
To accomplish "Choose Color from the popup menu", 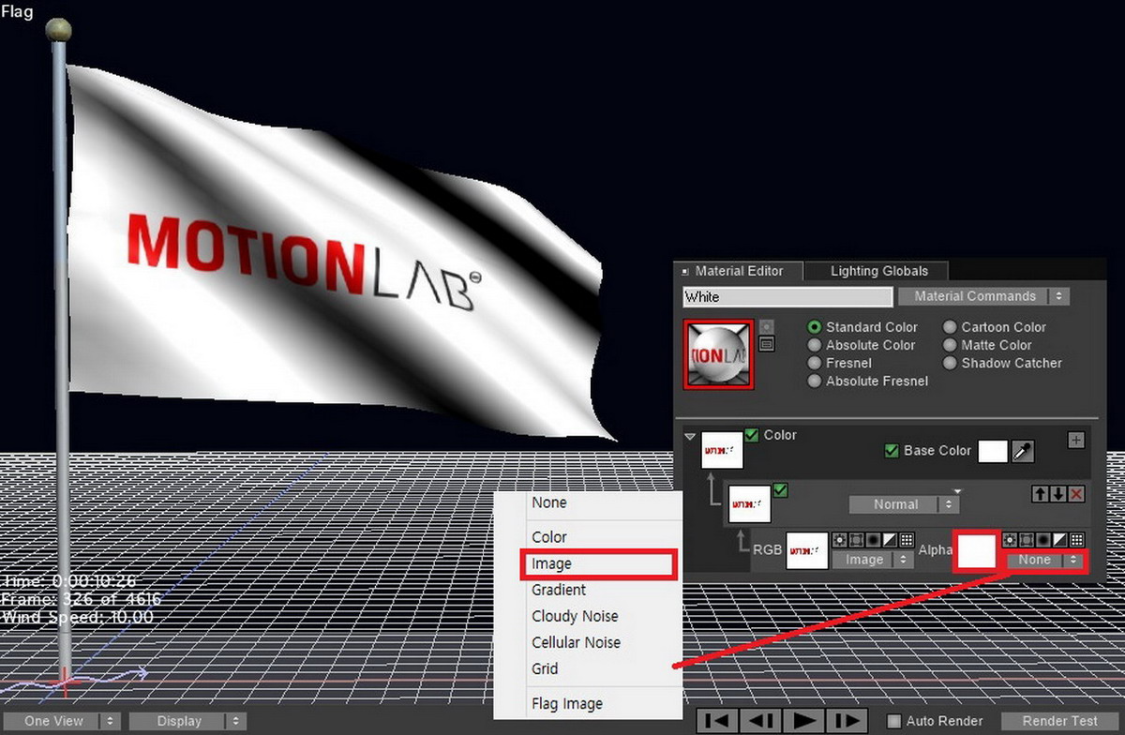I will tap(549, 537).
